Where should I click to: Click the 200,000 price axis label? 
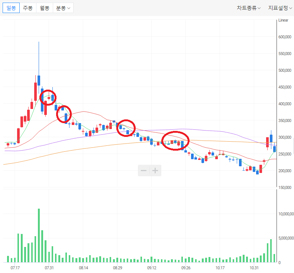pyautogui.click(x=285, y=171)
